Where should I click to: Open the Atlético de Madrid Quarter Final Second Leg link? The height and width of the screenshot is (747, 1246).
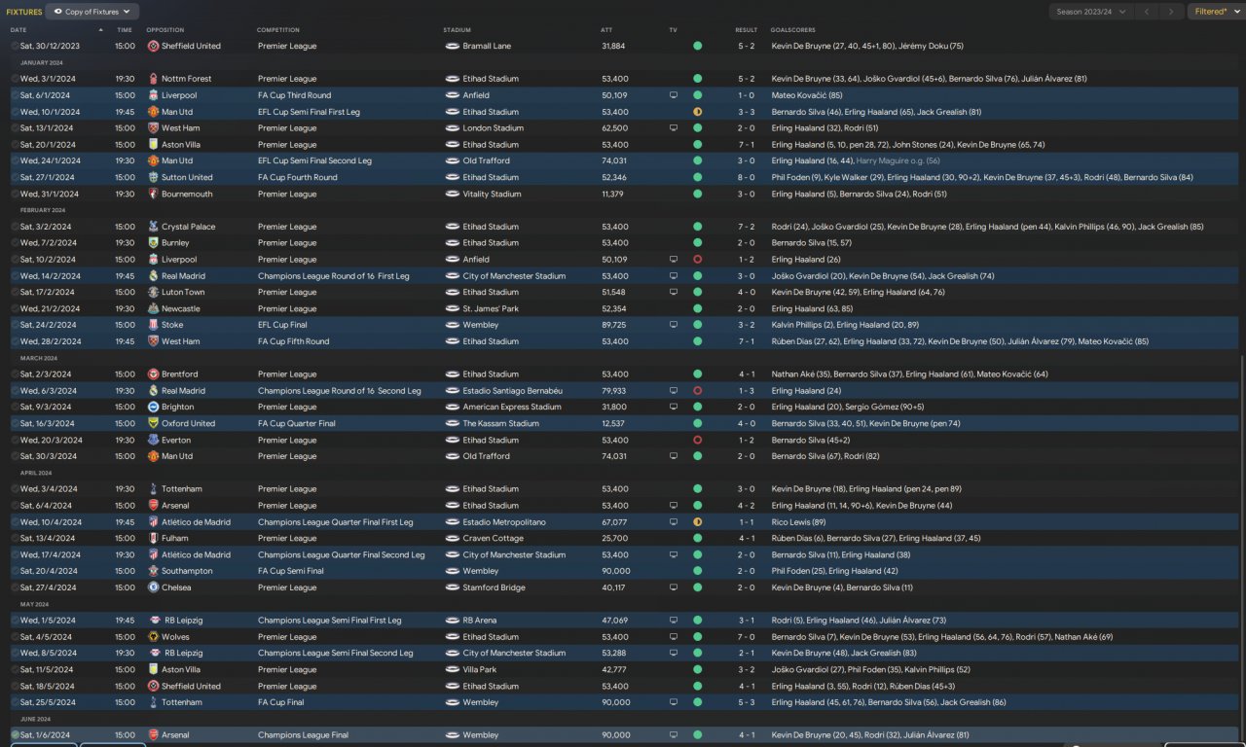[x=197, y=555]
